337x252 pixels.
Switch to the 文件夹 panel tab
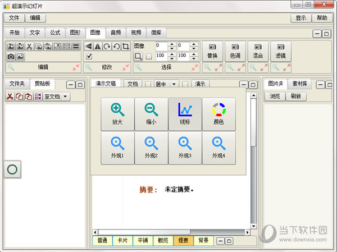17,84
